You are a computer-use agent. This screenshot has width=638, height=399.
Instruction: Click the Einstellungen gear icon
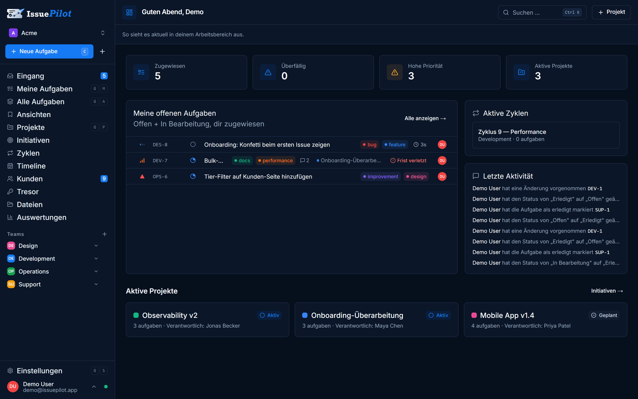pos(10,370)
